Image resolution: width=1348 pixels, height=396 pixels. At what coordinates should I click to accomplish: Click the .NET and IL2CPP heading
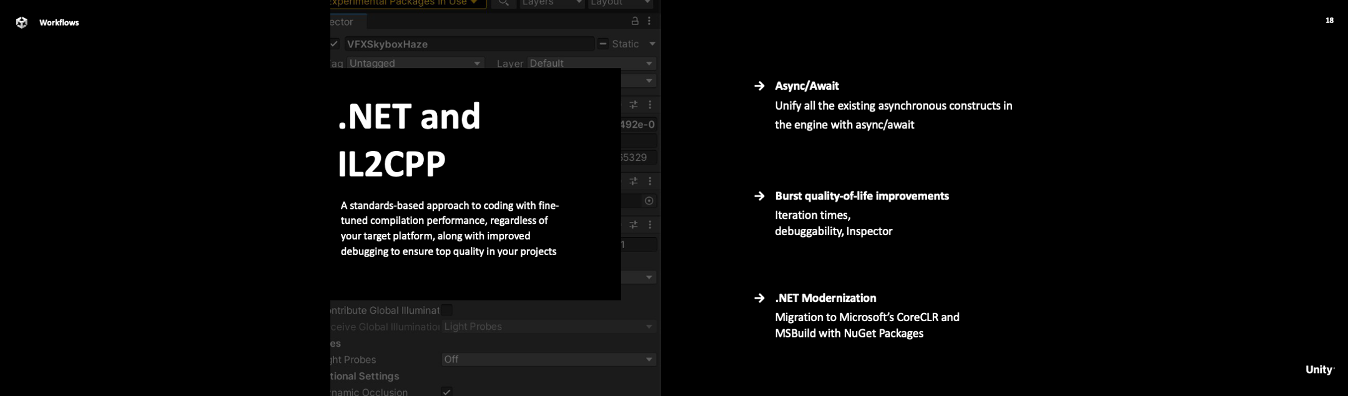pos(409,140)
